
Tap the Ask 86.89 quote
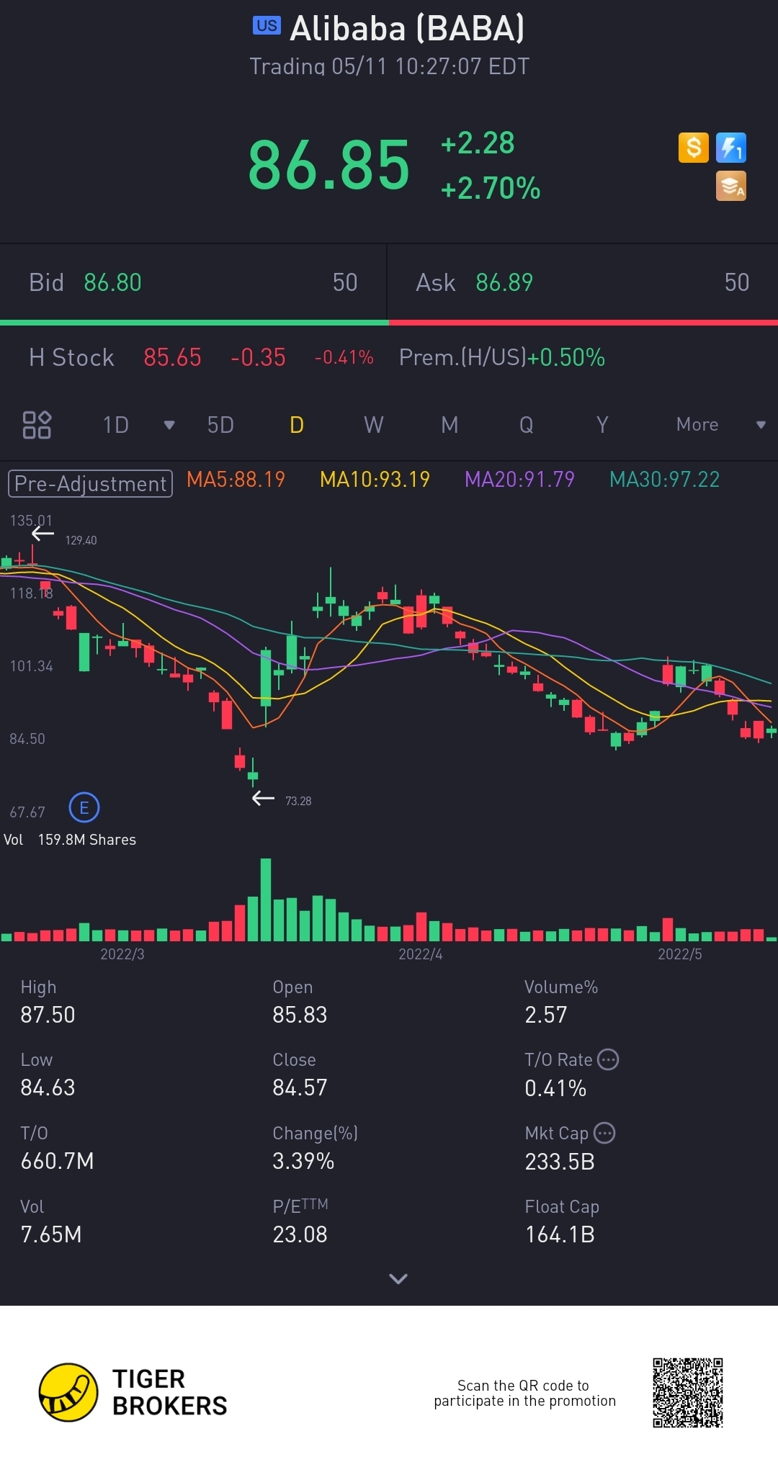[x=582, y=282]
